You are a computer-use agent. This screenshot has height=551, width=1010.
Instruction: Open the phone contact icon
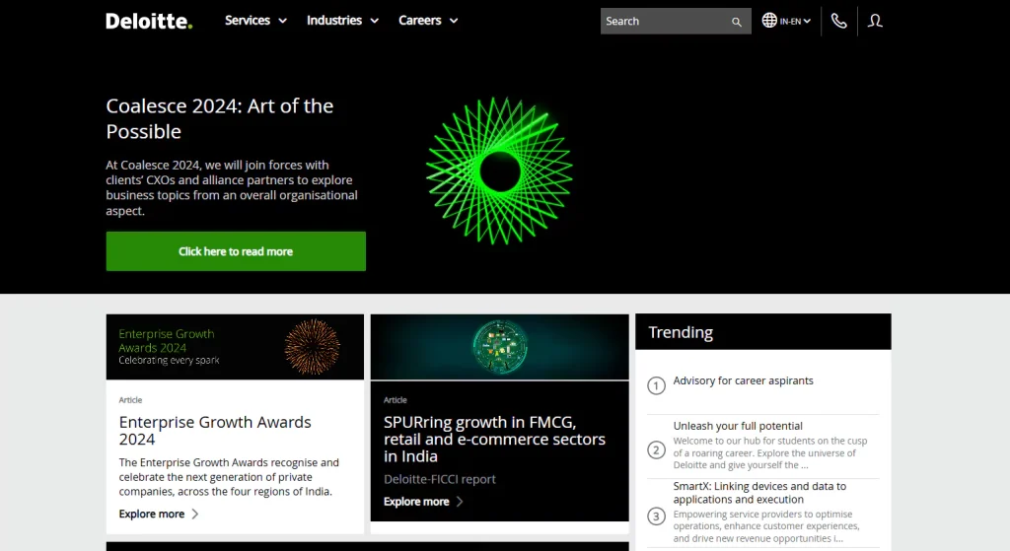(838, 21)
